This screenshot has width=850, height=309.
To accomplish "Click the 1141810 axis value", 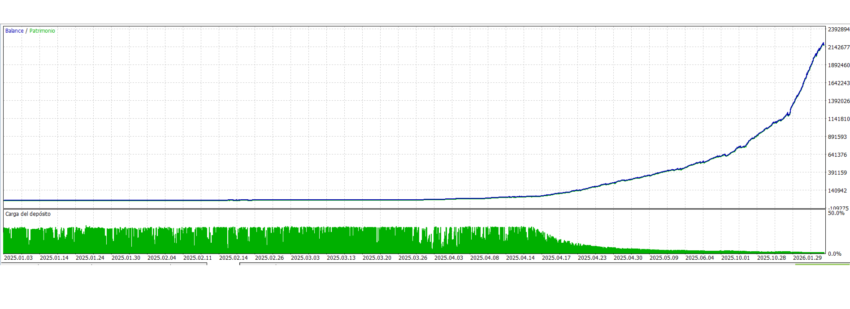I will (838, 119).
